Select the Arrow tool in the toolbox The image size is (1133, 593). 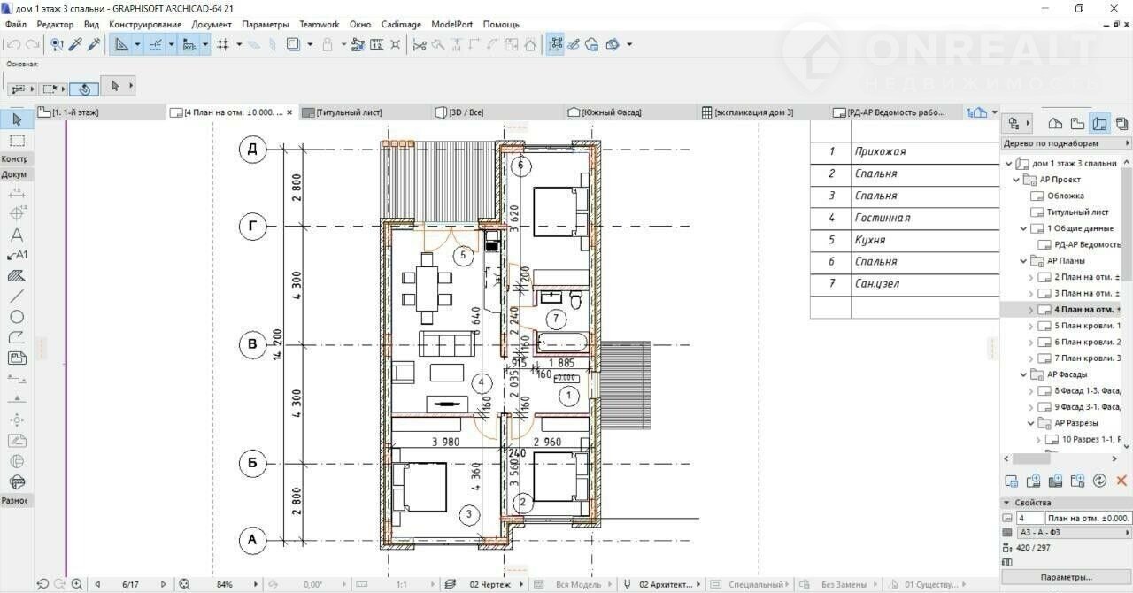(16, 119)
